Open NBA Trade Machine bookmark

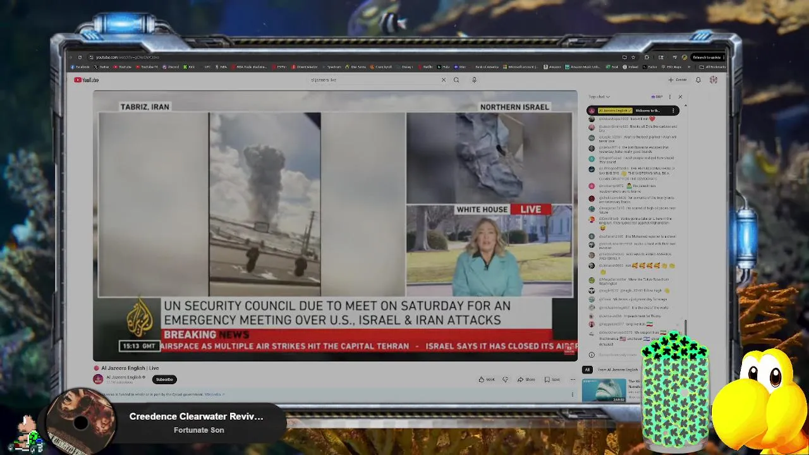pyautogui.click(x=250, y=67)
